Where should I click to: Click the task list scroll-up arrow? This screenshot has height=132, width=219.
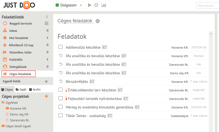211,34
